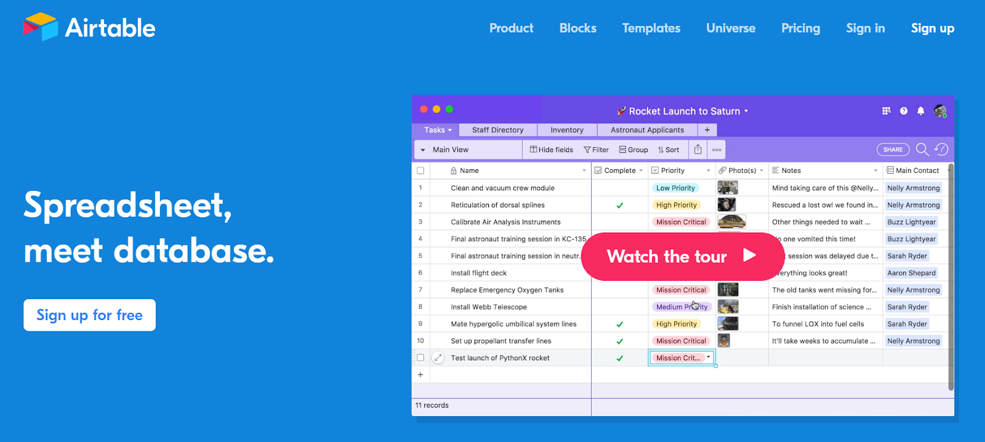Click the red close window dot
This screenshot has height=442, width=985.
click(424, 109)
